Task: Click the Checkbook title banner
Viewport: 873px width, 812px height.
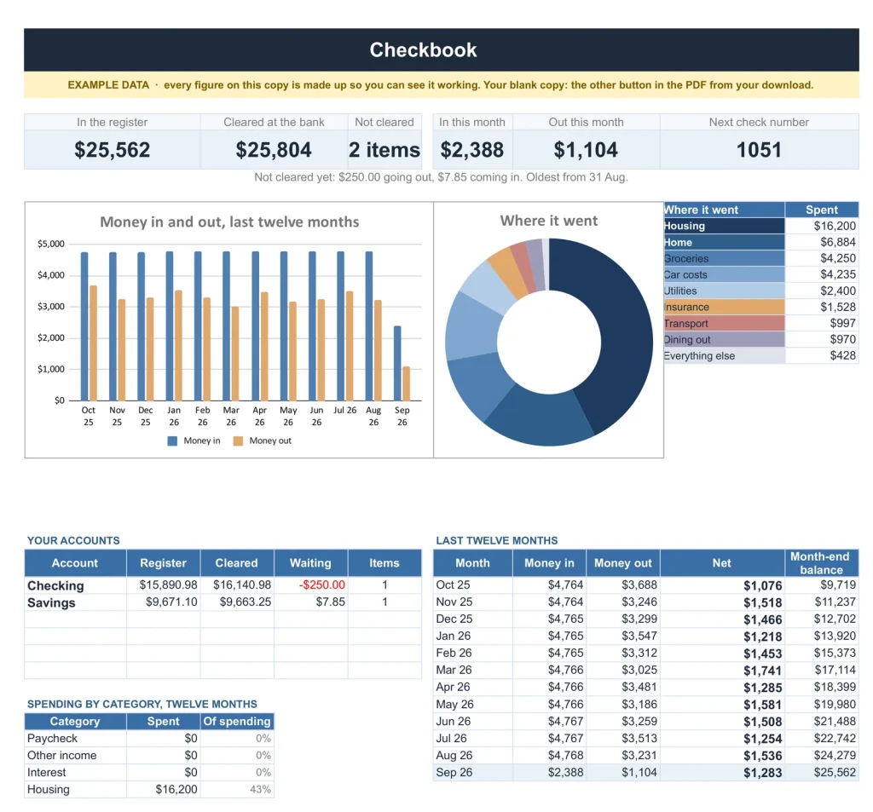Action: pyautogui.click(x=441, y=49)
